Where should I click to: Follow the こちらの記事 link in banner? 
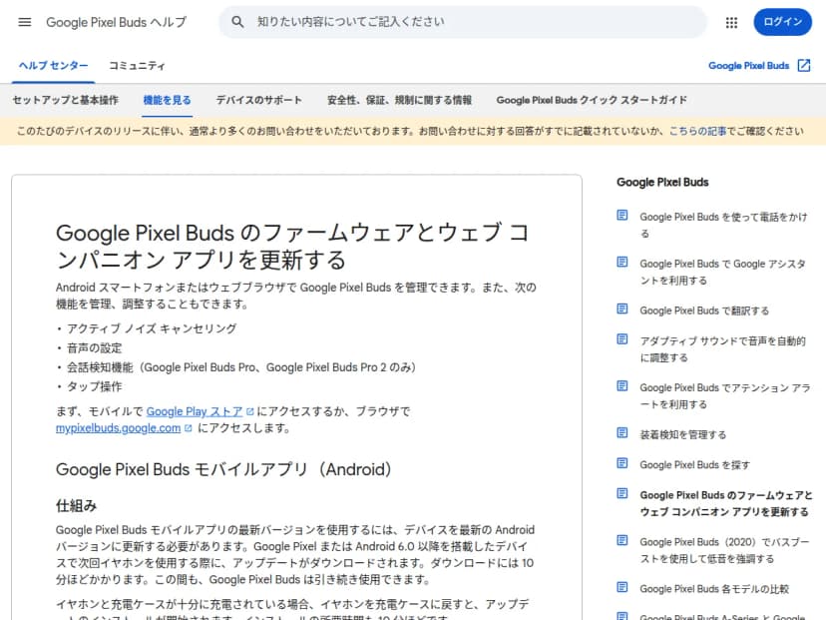tap(697, 131)
